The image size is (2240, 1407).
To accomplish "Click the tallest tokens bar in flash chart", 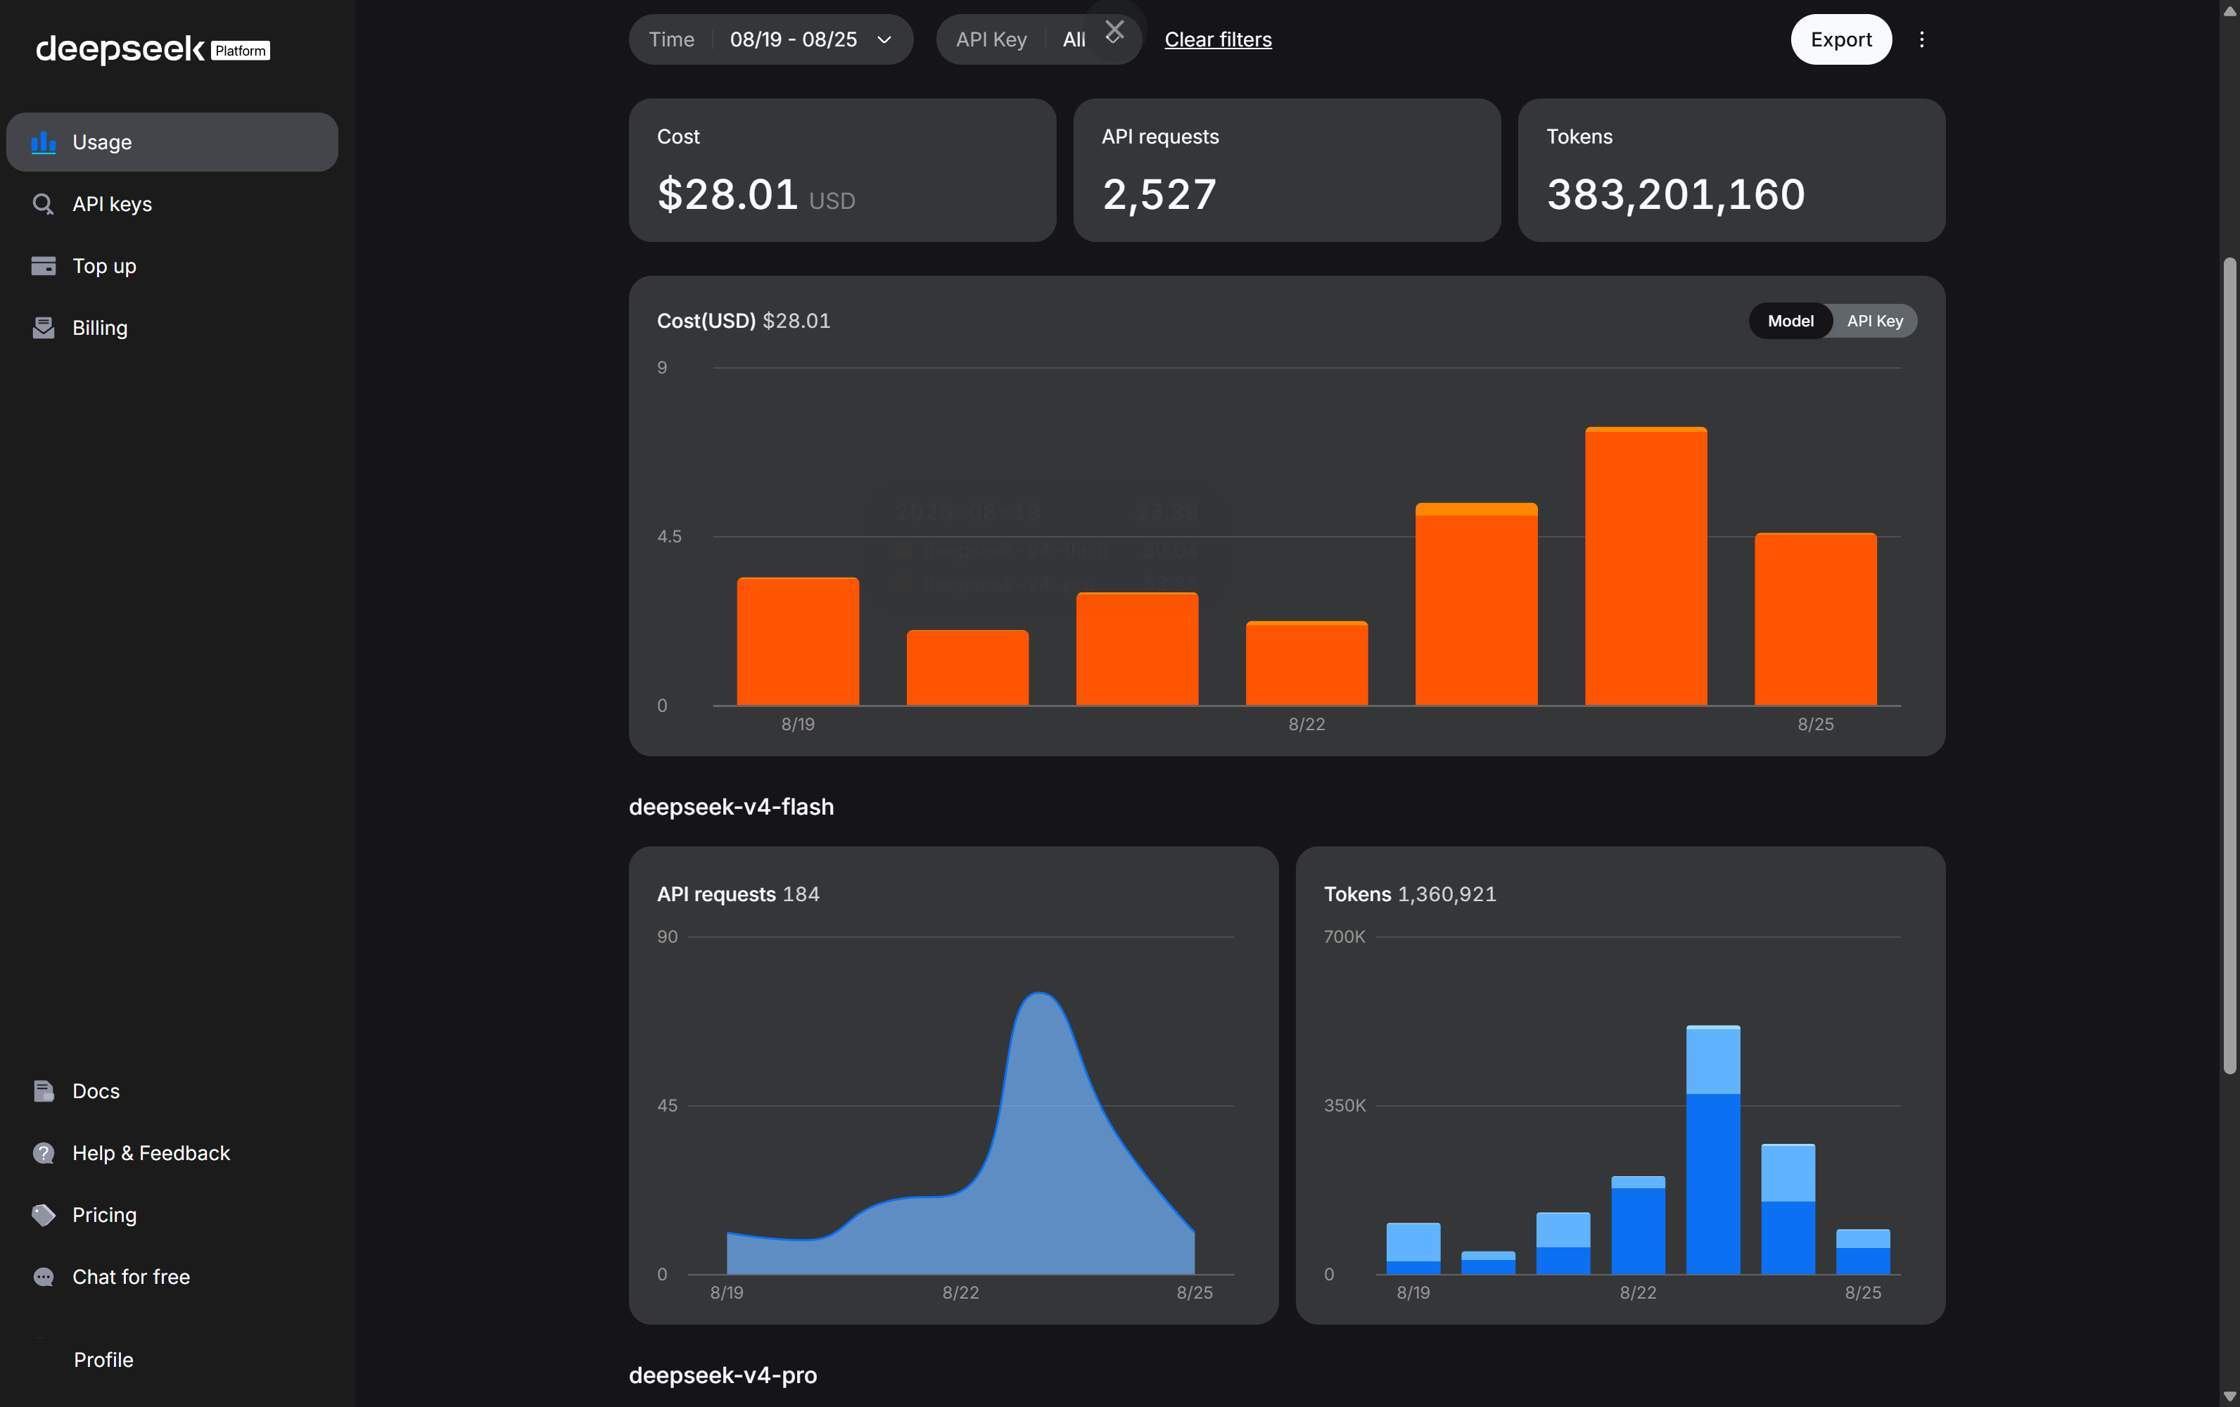I will [x=1712, y=1150].
